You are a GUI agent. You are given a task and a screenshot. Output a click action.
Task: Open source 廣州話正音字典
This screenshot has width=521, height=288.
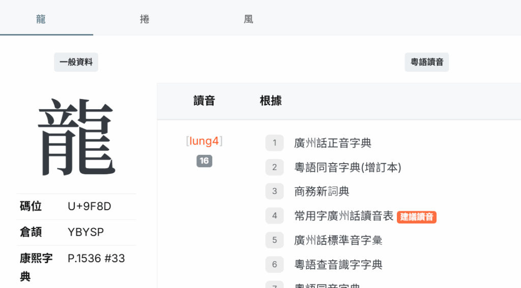(x=333, y=143)
